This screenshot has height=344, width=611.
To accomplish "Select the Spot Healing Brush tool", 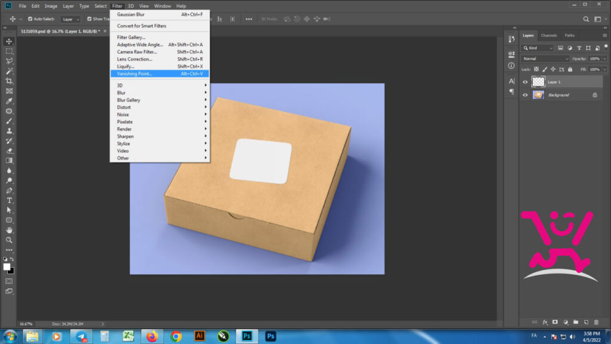I will (x=9, y=111).
